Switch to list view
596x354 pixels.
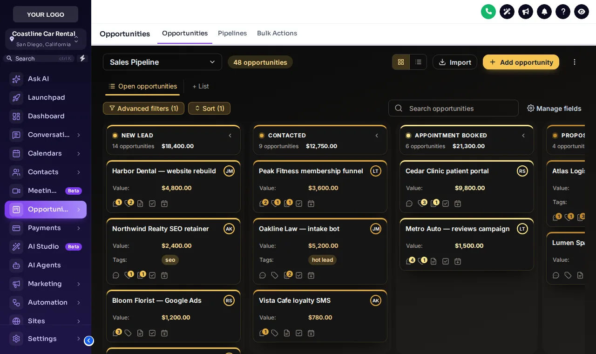coord(418,62)
